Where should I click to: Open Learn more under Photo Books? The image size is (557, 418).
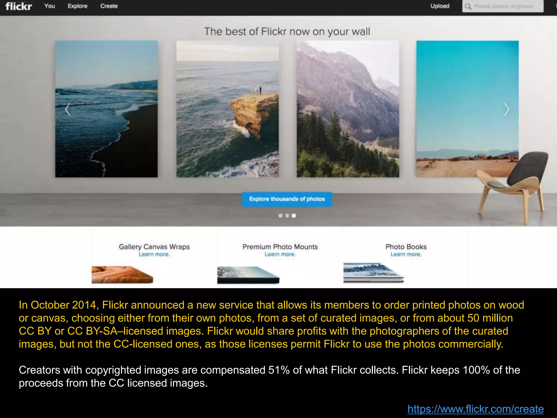(x=406, y=254)
